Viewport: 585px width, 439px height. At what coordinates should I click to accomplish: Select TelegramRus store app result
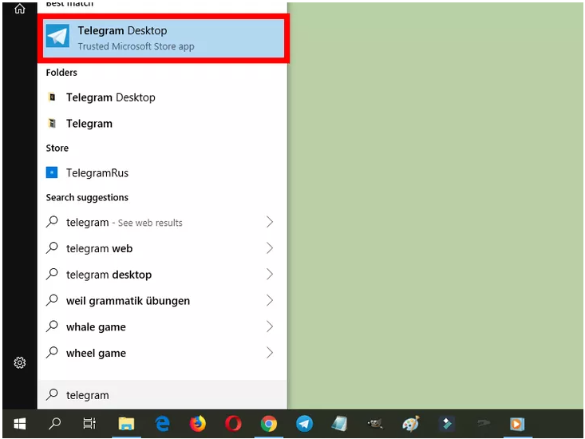coord(97,172)
